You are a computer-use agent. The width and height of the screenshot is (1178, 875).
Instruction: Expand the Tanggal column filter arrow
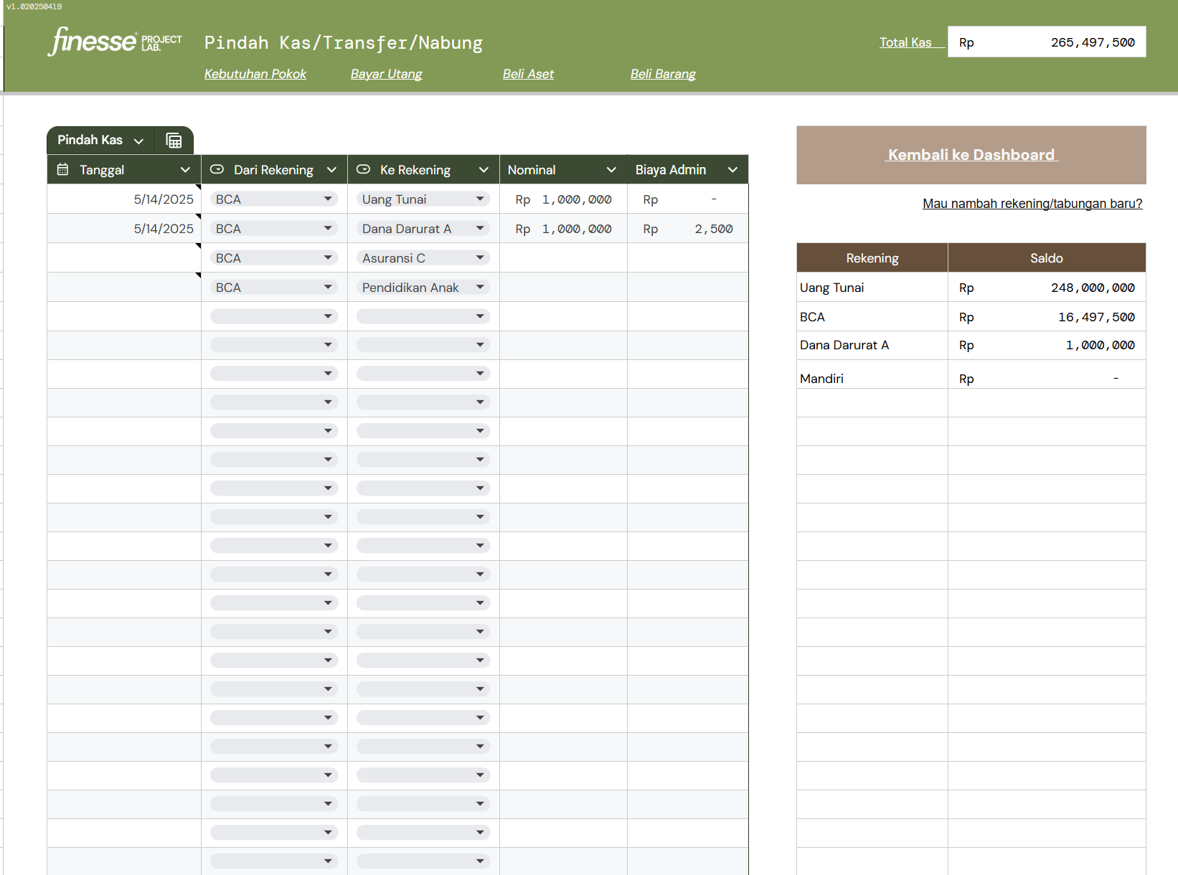pos(185,170)
